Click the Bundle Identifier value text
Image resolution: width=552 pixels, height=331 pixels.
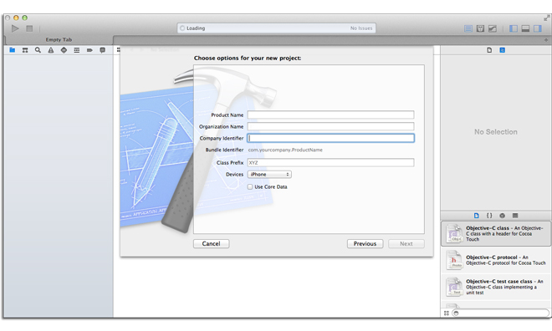pyautogui.click(x=285, y=150)
